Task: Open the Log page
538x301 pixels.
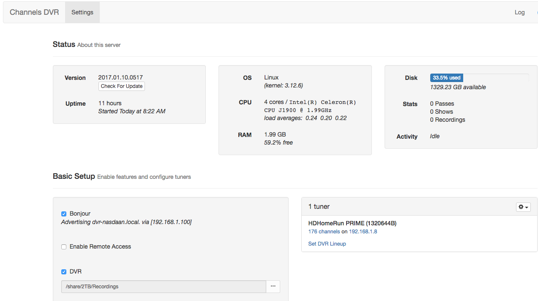Action: [519, 12]
